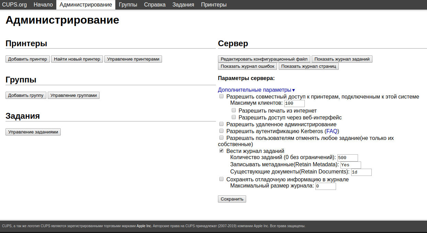Click Показать журнал ошибок

point(247,66)
